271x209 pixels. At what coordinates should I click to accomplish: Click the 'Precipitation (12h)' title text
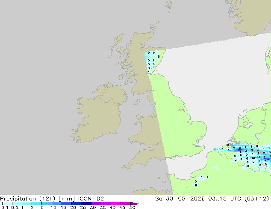[x=28, y=199]
